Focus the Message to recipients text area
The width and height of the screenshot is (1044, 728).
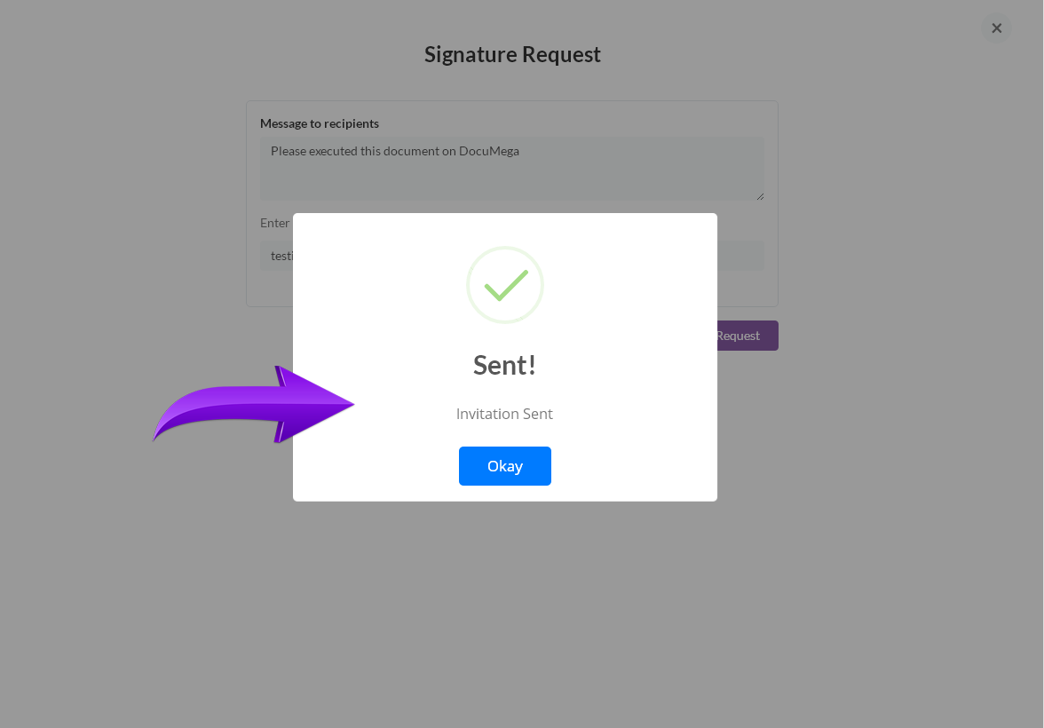(512, 169)
